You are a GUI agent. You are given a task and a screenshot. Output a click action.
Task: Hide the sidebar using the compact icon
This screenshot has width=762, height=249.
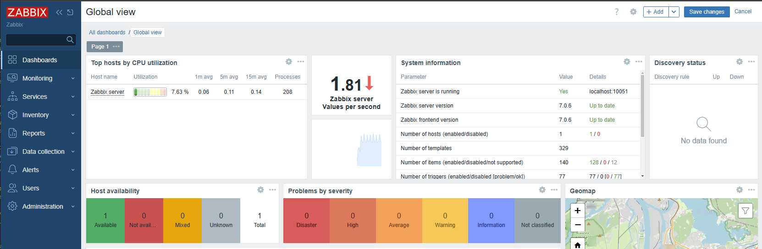click(70, 12)
